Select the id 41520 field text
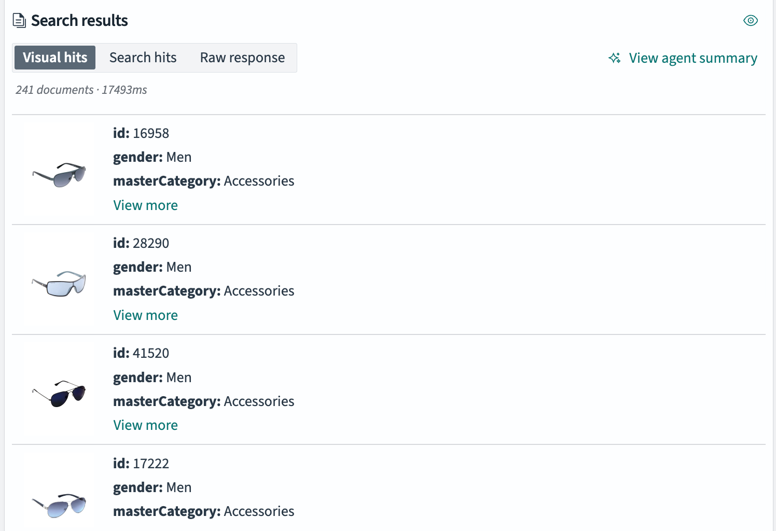Viewport: 776px width, 531px height. point(141,353)
